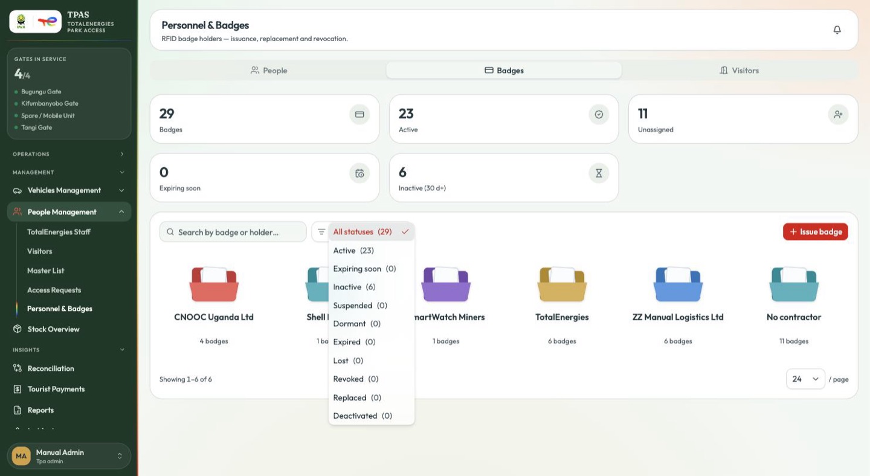The height and width of the screenshot is (476, 870).
Task: Open the No contractor folder
Action: click(x=794, y=306)
